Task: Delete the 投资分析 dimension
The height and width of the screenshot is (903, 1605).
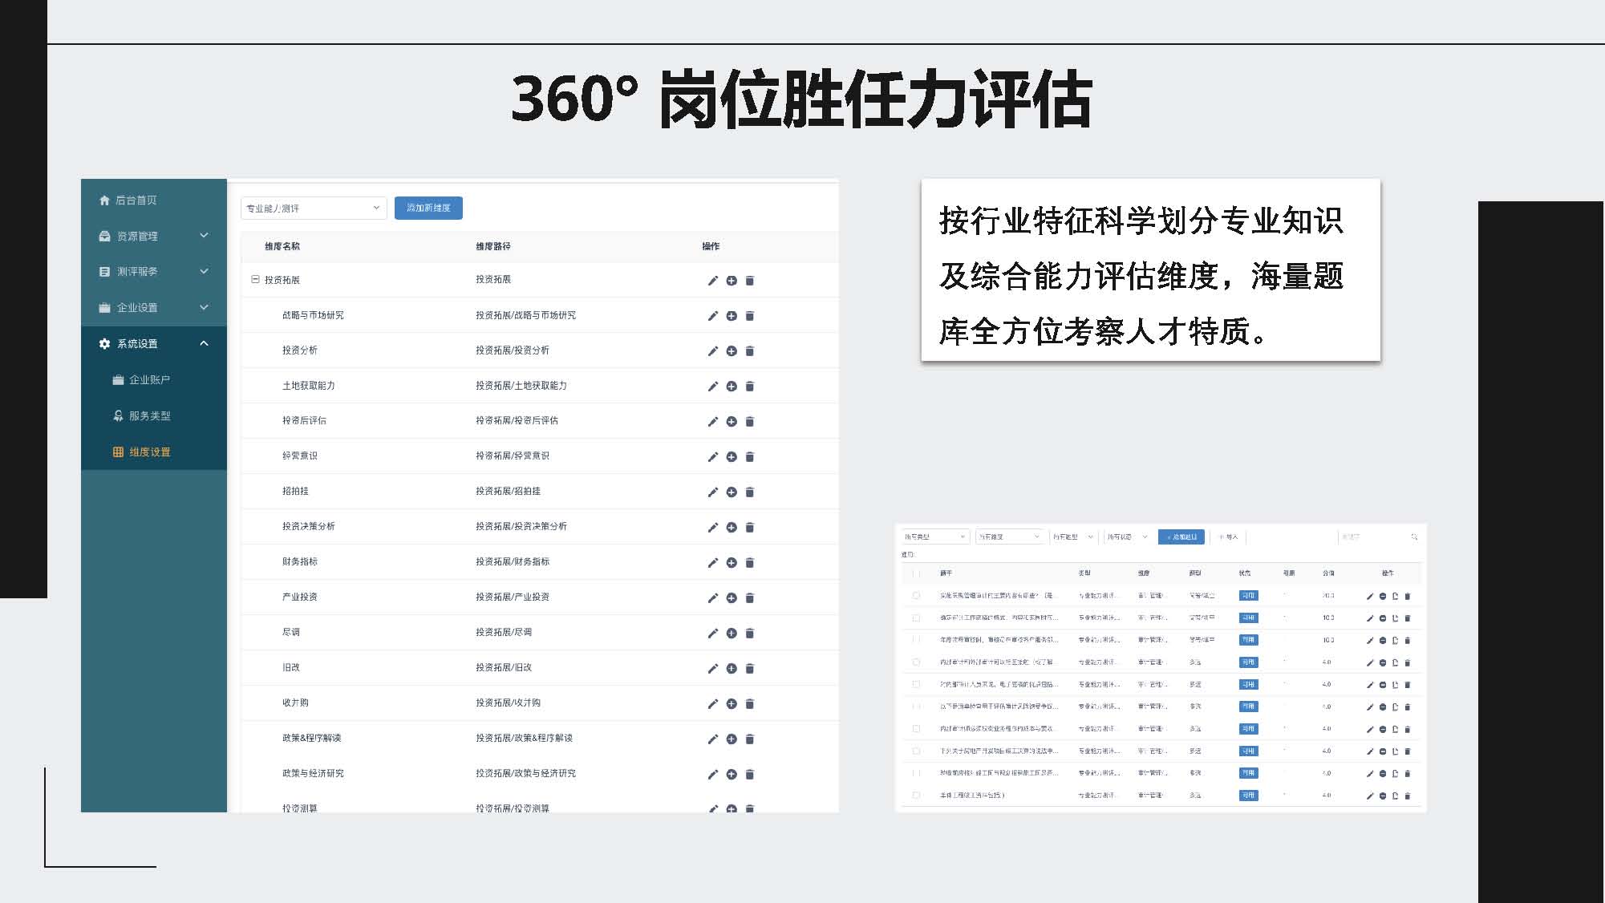Action: coord(750,351)
